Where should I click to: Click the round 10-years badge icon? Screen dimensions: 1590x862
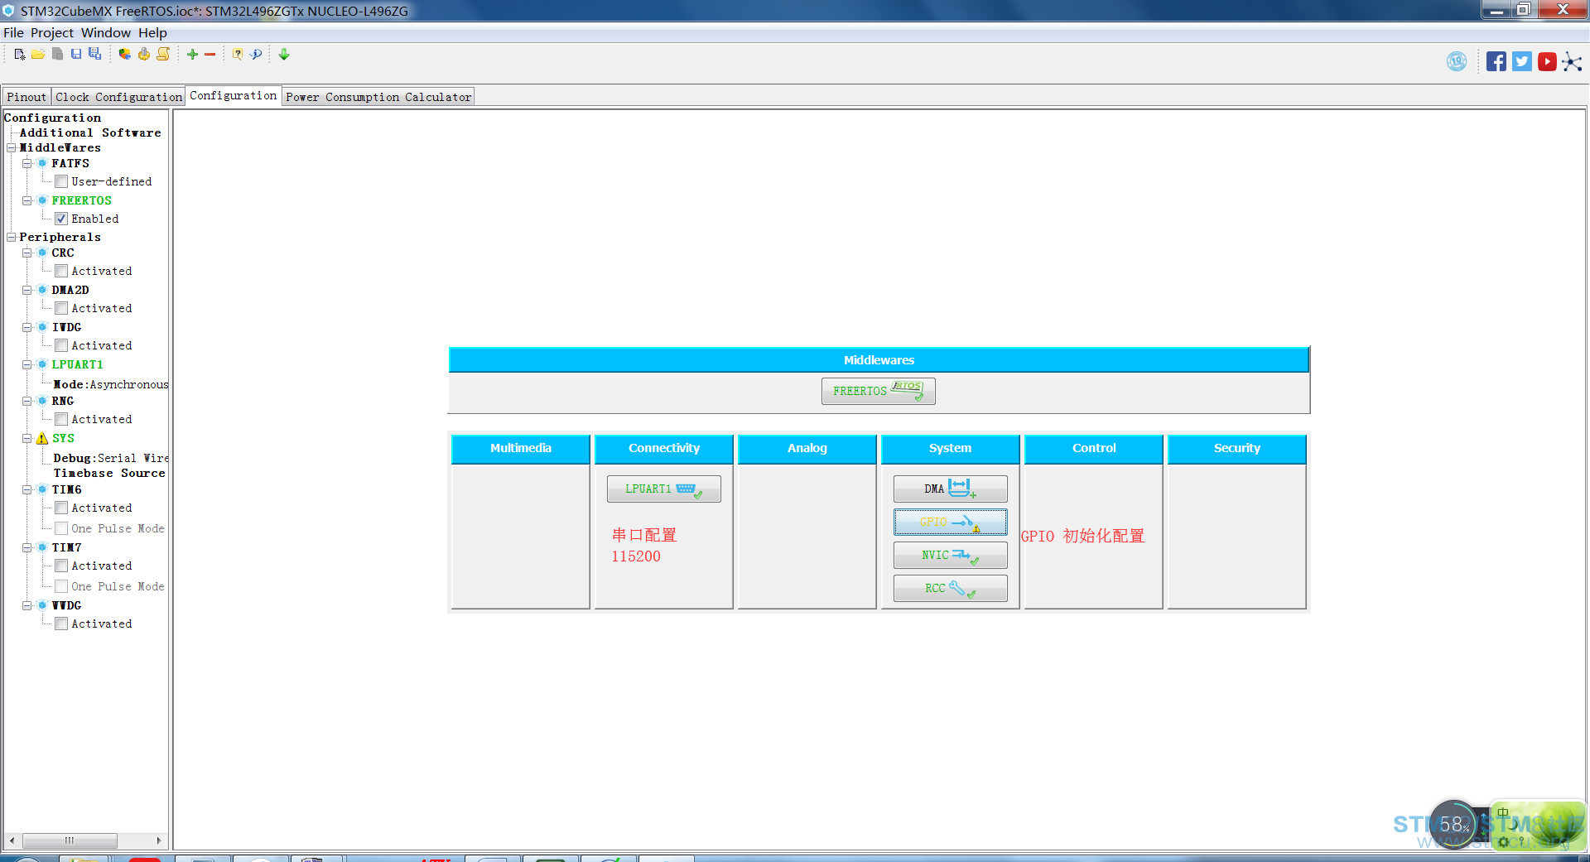[x=1457, y=61]
